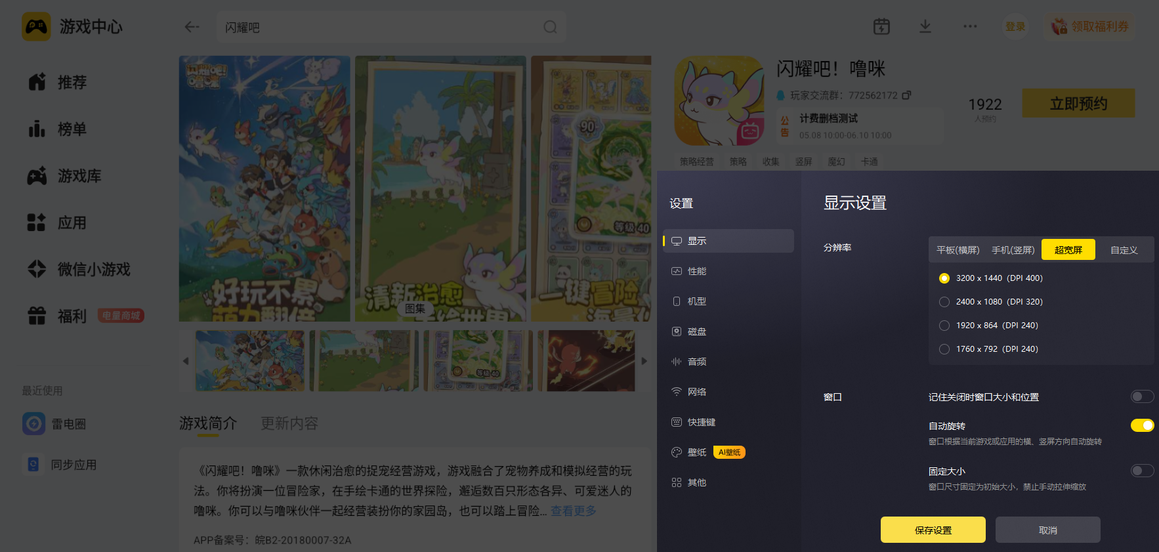Open the Benefits (福利) section
This screenshot has height=552, width=1159.
coord(58,316)
